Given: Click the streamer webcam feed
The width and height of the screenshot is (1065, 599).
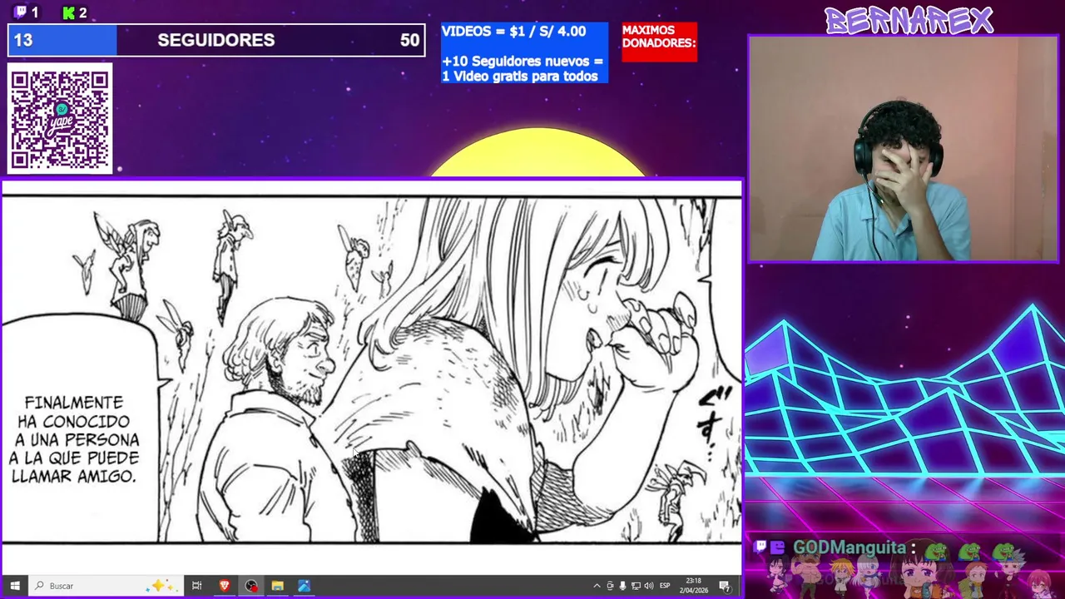Looking at the screenshot, I should 903,149.
